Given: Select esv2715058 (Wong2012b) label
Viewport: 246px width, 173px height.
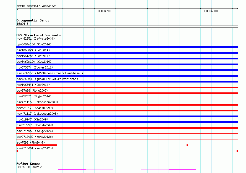Looking at the screenshot, I should [x=35, y=131].
